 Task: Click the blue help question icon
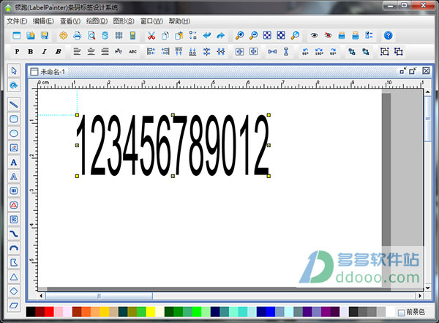click(x=388, y=35)
